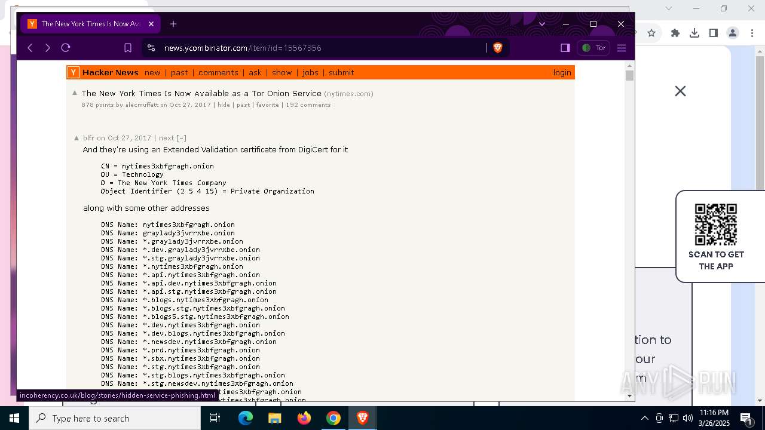The height and width of the screenshot is (430, 765).
Task: Open the jobs section
Action: [310, 72]
